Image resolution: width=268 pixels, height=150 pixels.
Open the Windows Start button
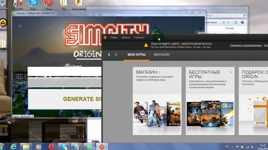pos(2,147)
